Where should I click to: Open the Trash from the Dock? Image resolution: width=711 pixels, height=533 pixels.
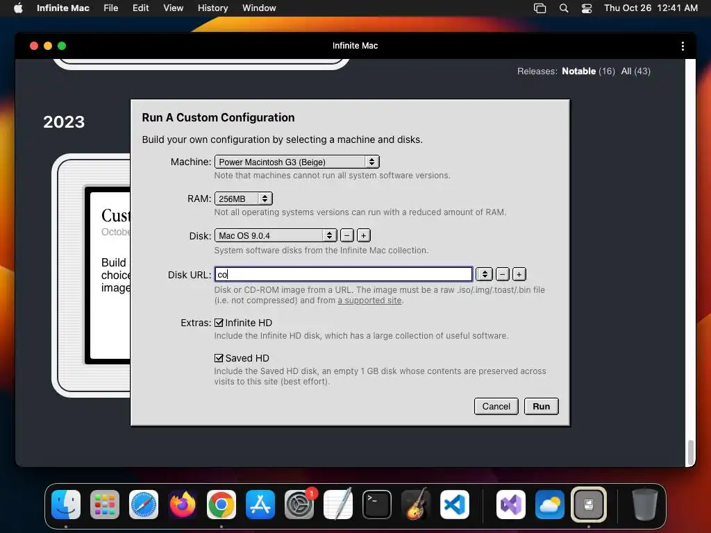pos(645,504)
